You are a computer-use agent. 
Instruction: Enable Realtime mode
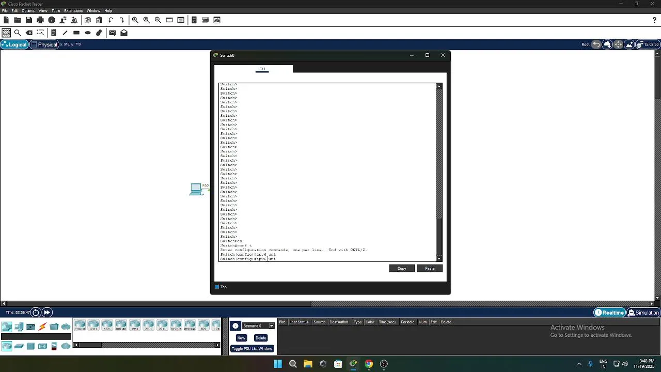point(609,313)
